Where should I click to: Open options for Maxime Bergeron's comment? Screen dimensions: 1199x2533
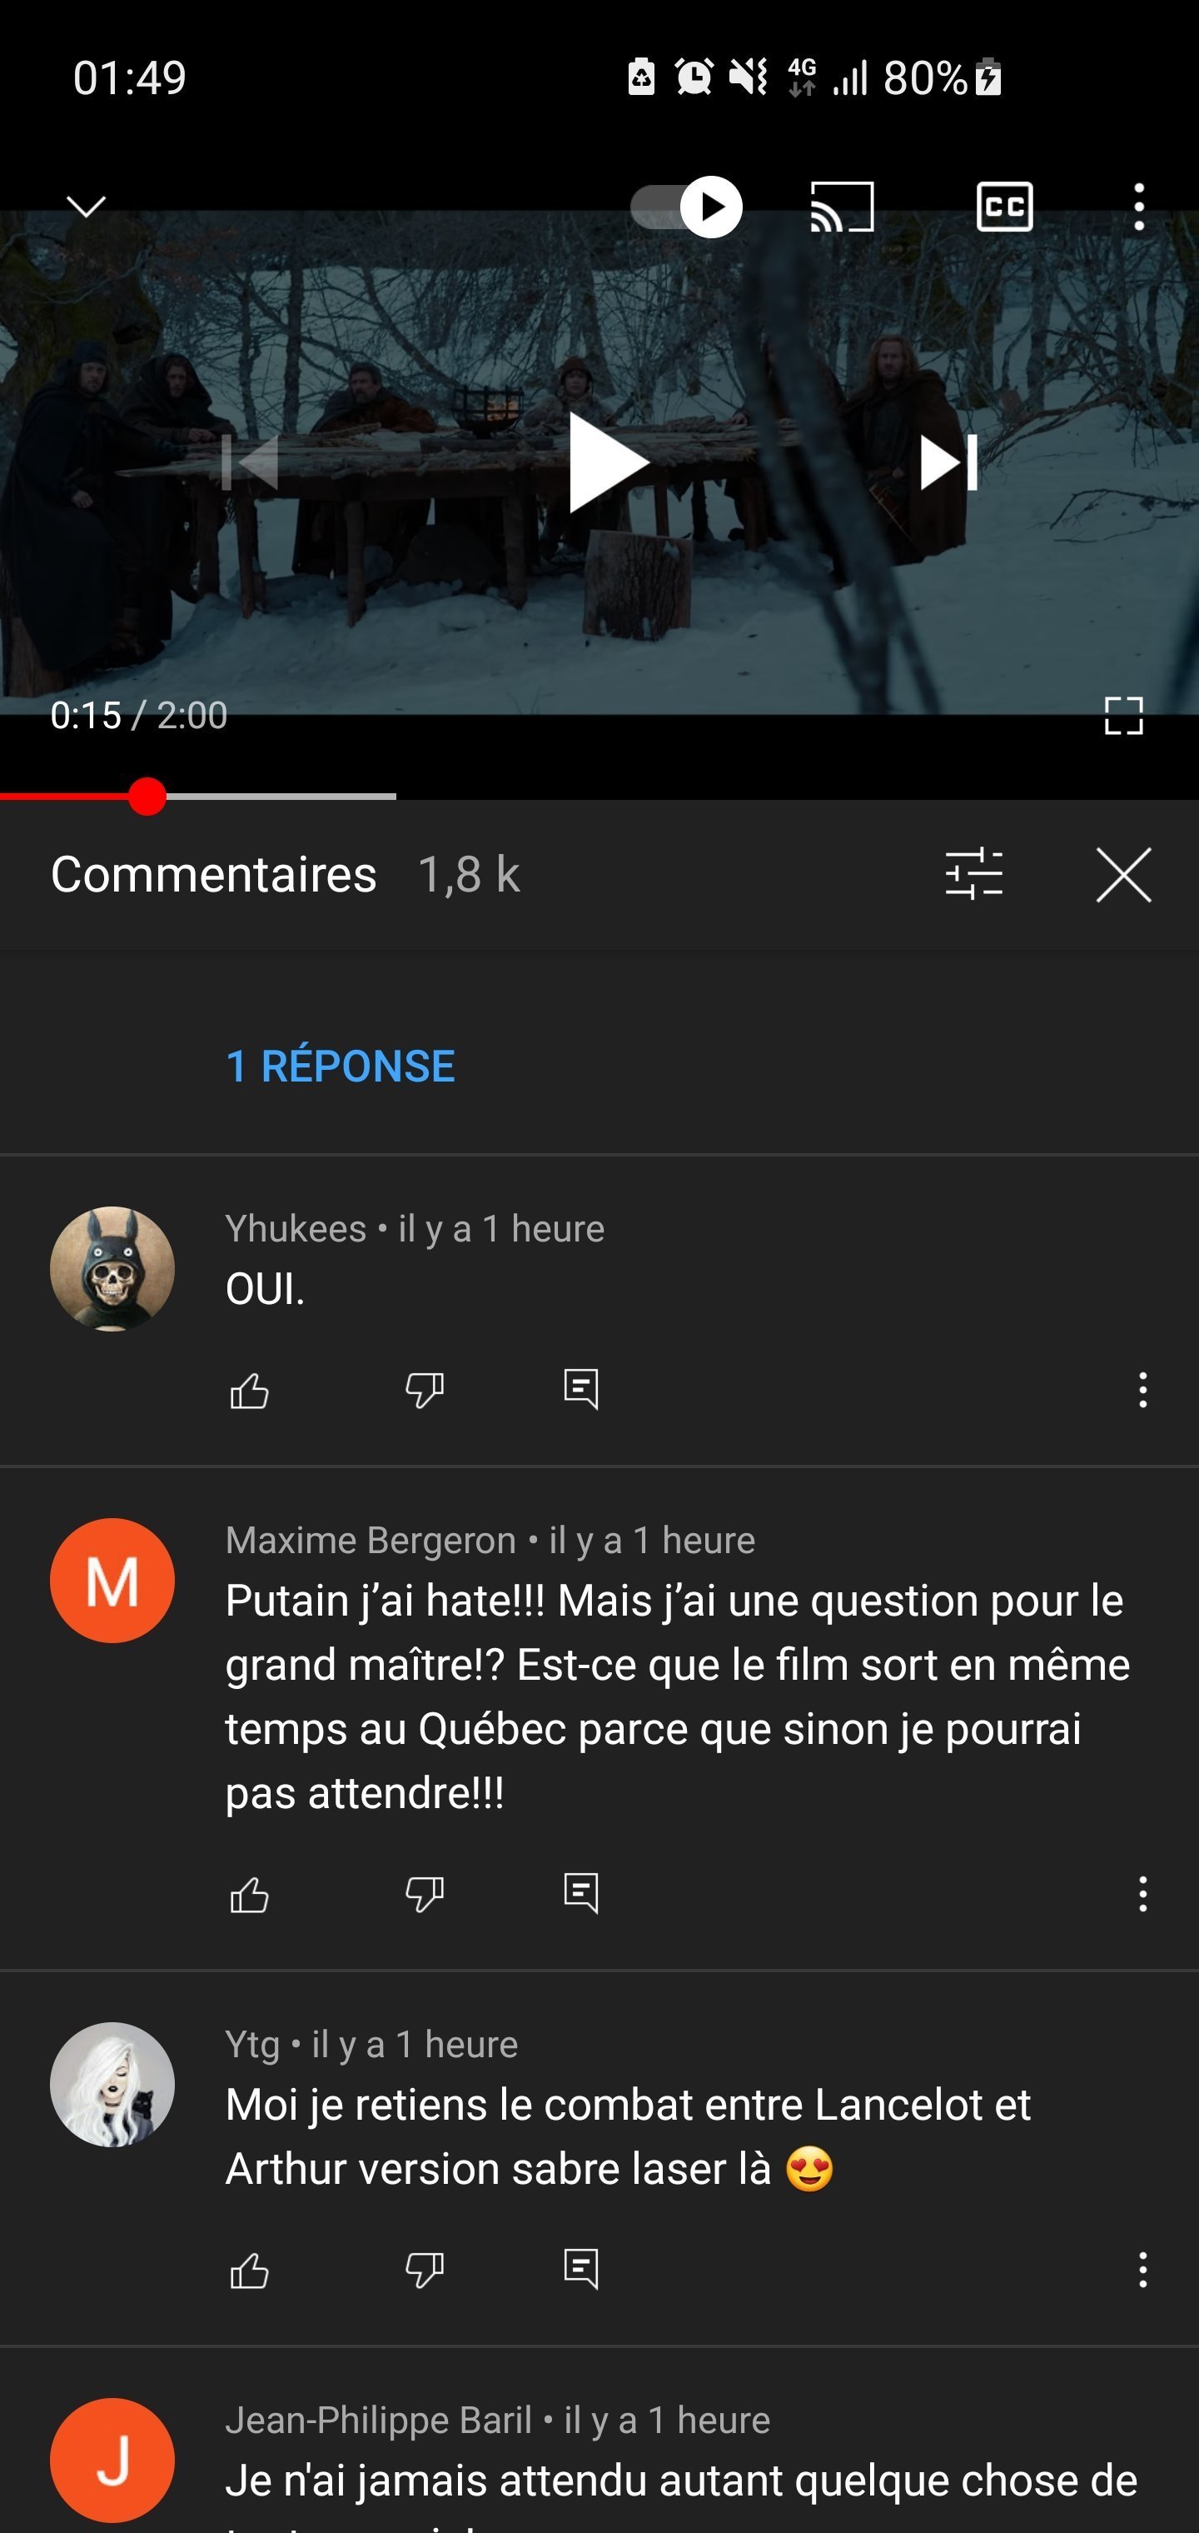[1142, 1893]
